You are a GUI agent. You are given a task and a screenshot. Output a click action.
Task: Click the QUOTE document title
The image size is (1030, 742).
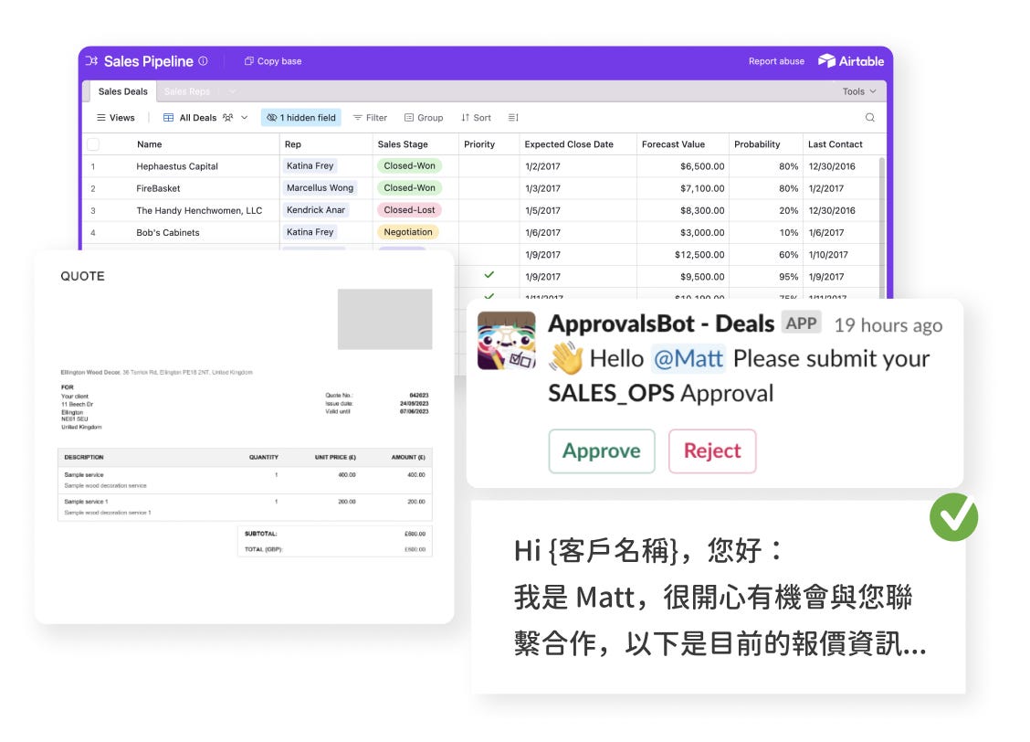(x=83, y=276)
